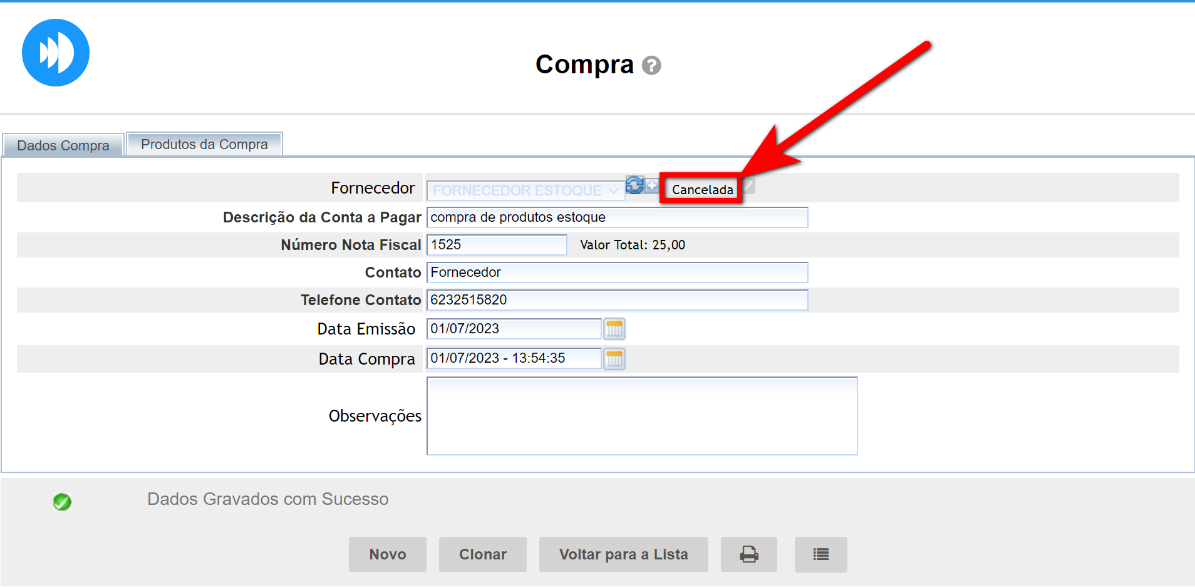Image resolution: width=1195 pixels, height=587 pixels.
Task: Click the pencil edit icon beside Cancelada
Action: pyautogui.click(x=749, y=185)
